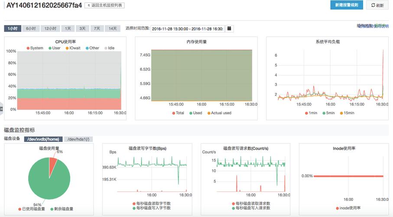Toggle 15min series in load legend

tap(347, 113)
